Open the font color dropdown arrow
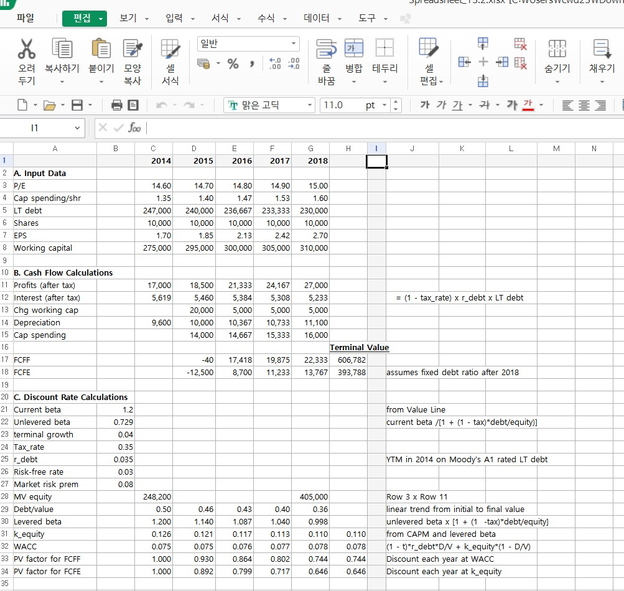Viewport: 624px width, 591px height. [x=541, y=106]
